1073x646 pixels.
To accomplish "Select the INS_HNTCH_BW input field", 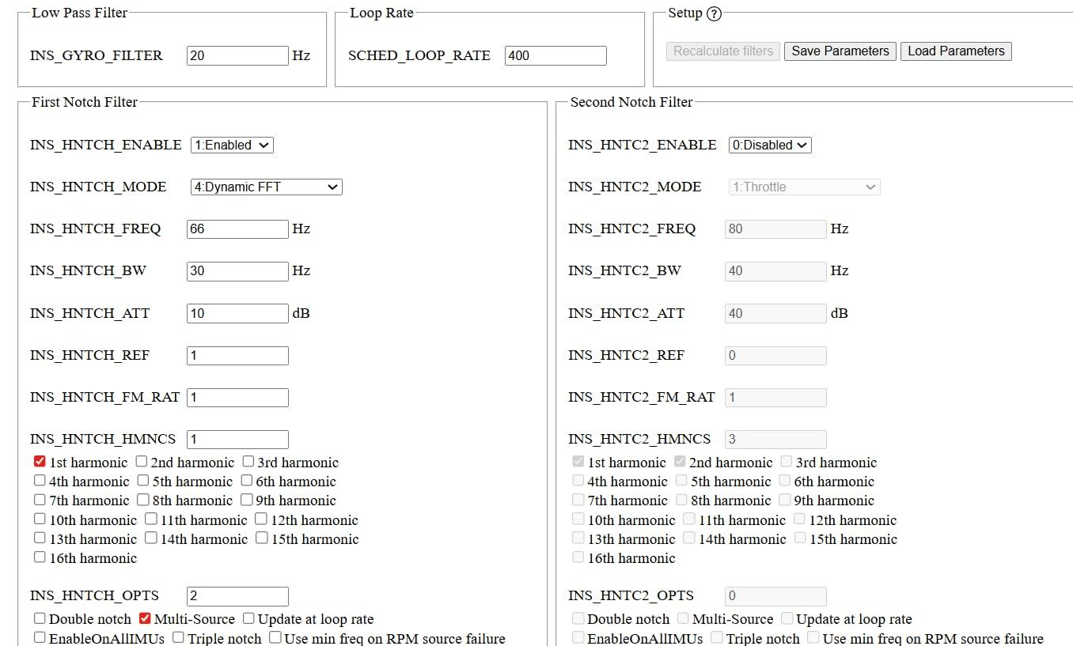I will coord(237,270).
